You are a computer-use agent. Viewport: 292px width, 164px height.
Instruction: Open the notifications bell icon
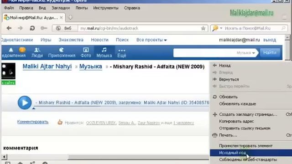pyautogui.click(x=11, y=50)
